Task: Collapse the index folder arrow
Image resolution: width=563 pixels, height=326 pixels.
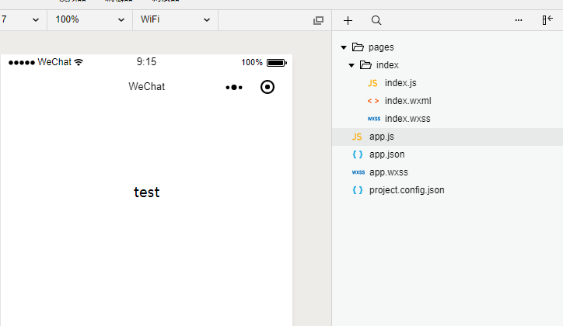Action: pos(351,65)
